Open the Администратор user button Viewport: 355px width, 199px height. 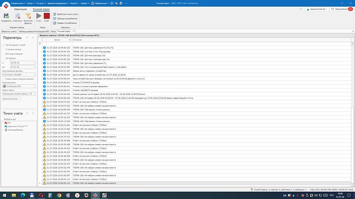316,9
